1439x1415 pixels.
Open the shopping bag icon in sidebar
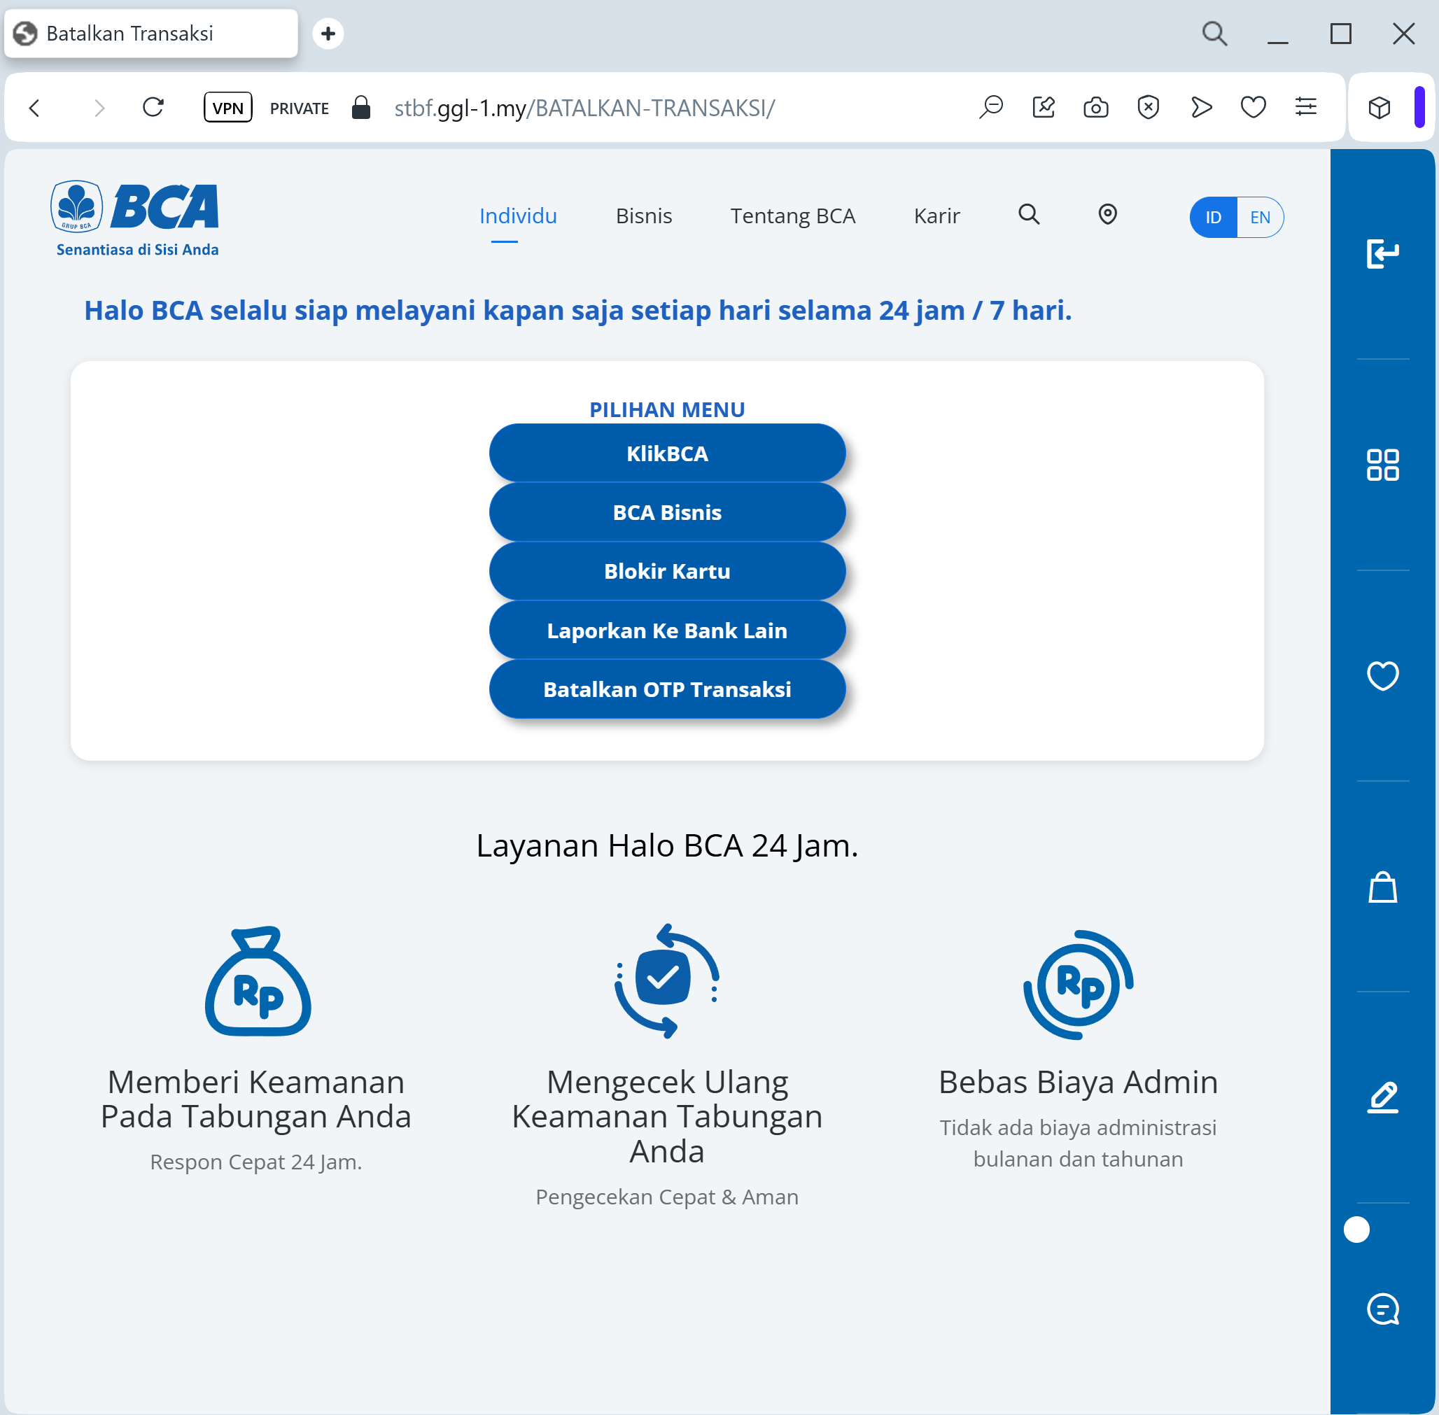pos(1382,887)
